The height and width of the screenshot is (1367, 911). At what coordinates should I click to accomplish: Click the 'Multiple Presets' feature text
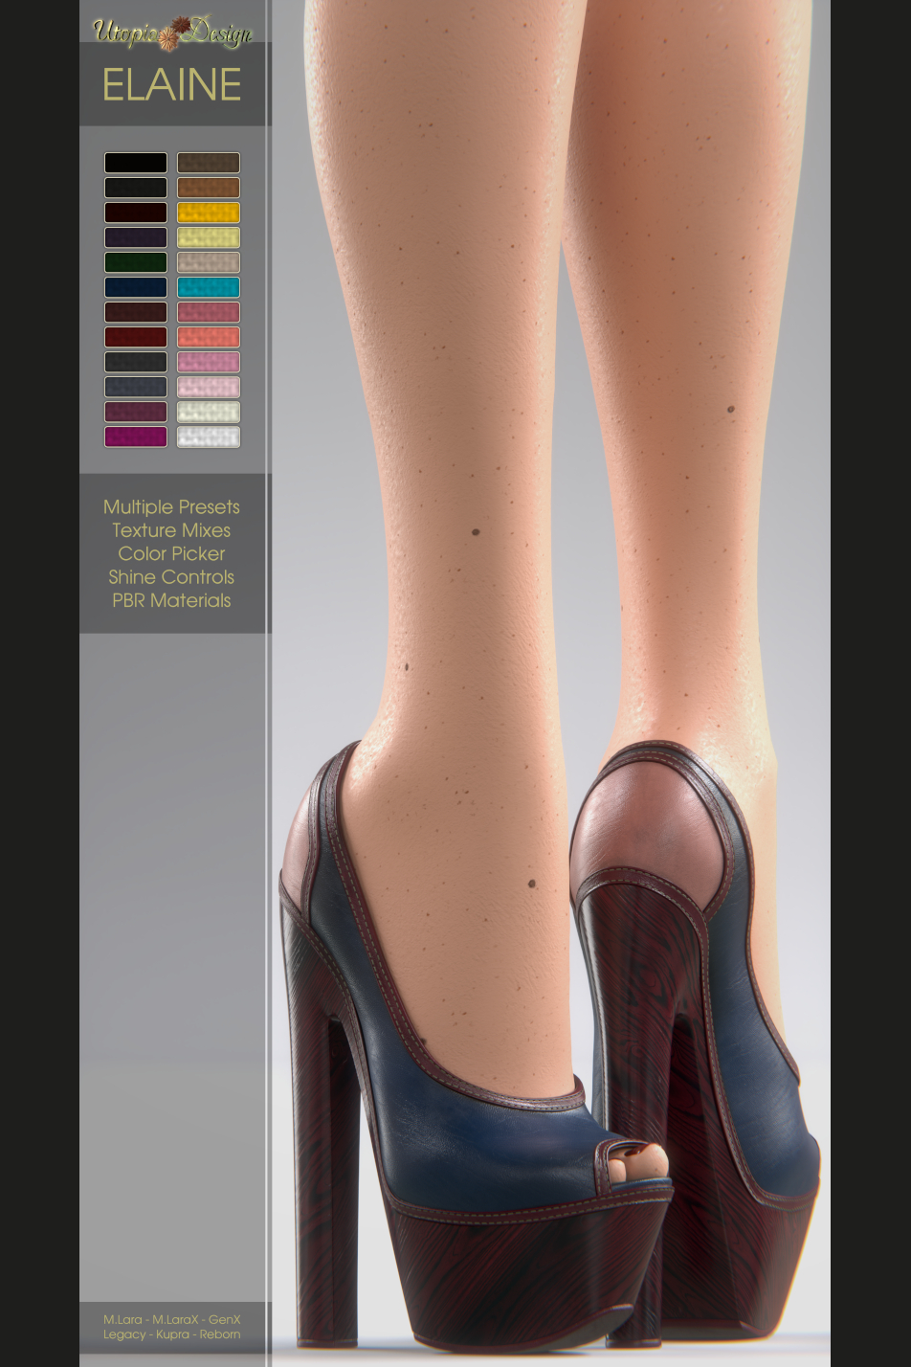(171, 507)
